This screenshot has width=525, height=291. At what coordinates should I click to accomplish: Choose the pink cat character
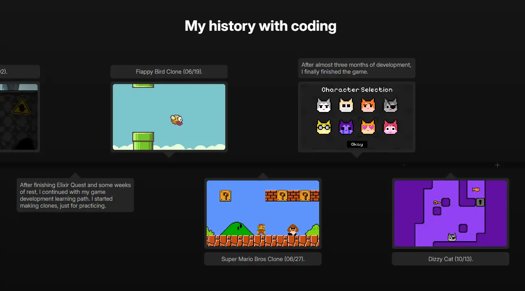click(390, 126)
